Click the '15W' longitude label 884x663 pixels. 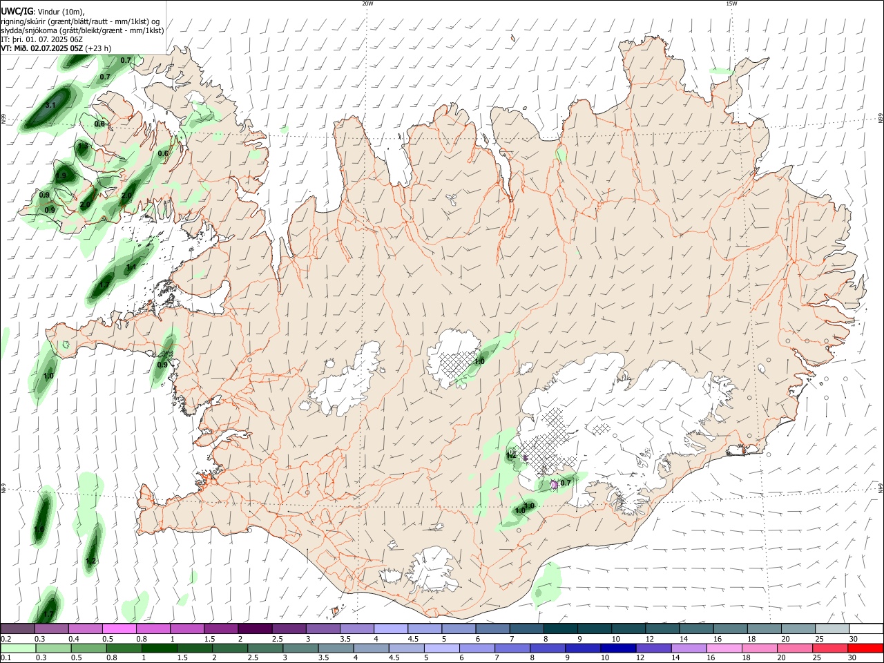tap(731, 3)
